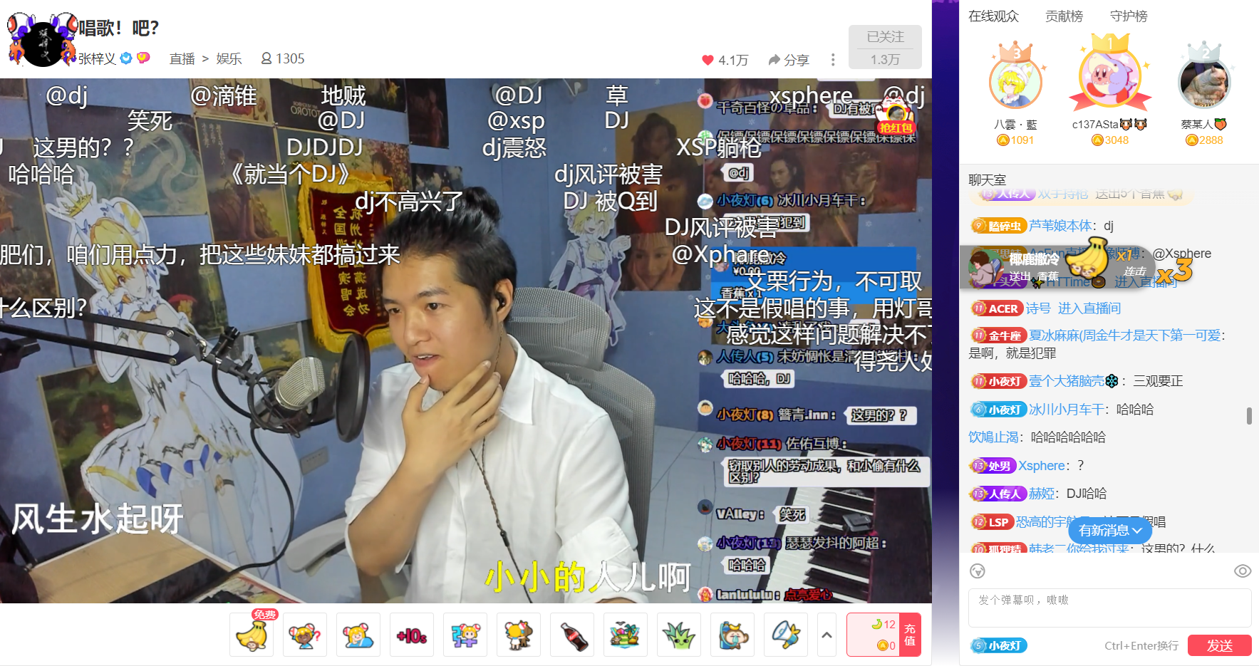Click the 小夜灯 fan badge below chat input

pos(998,645)
